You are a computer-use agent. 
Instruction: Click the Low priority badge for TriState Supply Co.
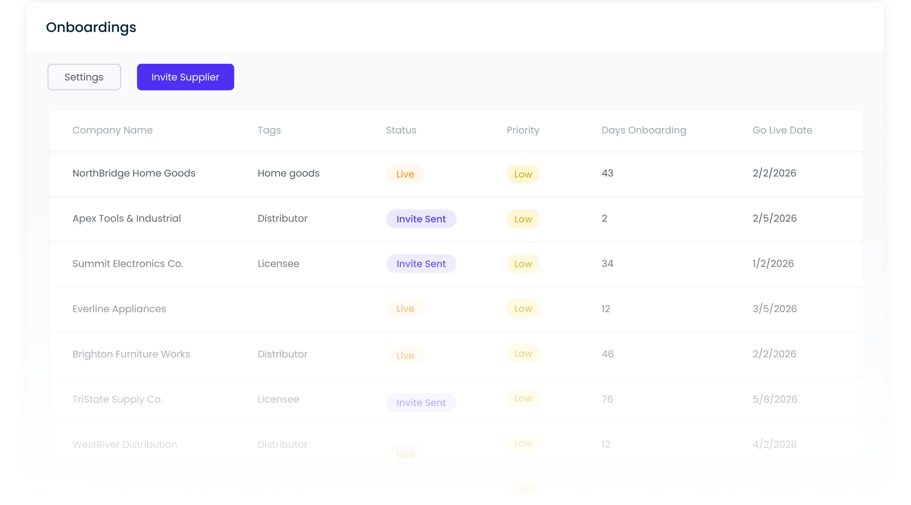pos(523,398)
